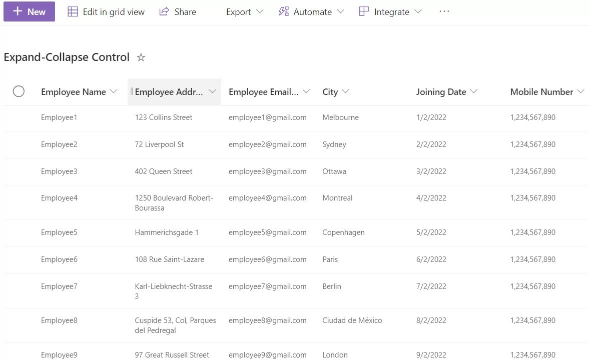Open the Mobile Number column menu
This screenshot has height=362, width=589.
coord(580,91)
